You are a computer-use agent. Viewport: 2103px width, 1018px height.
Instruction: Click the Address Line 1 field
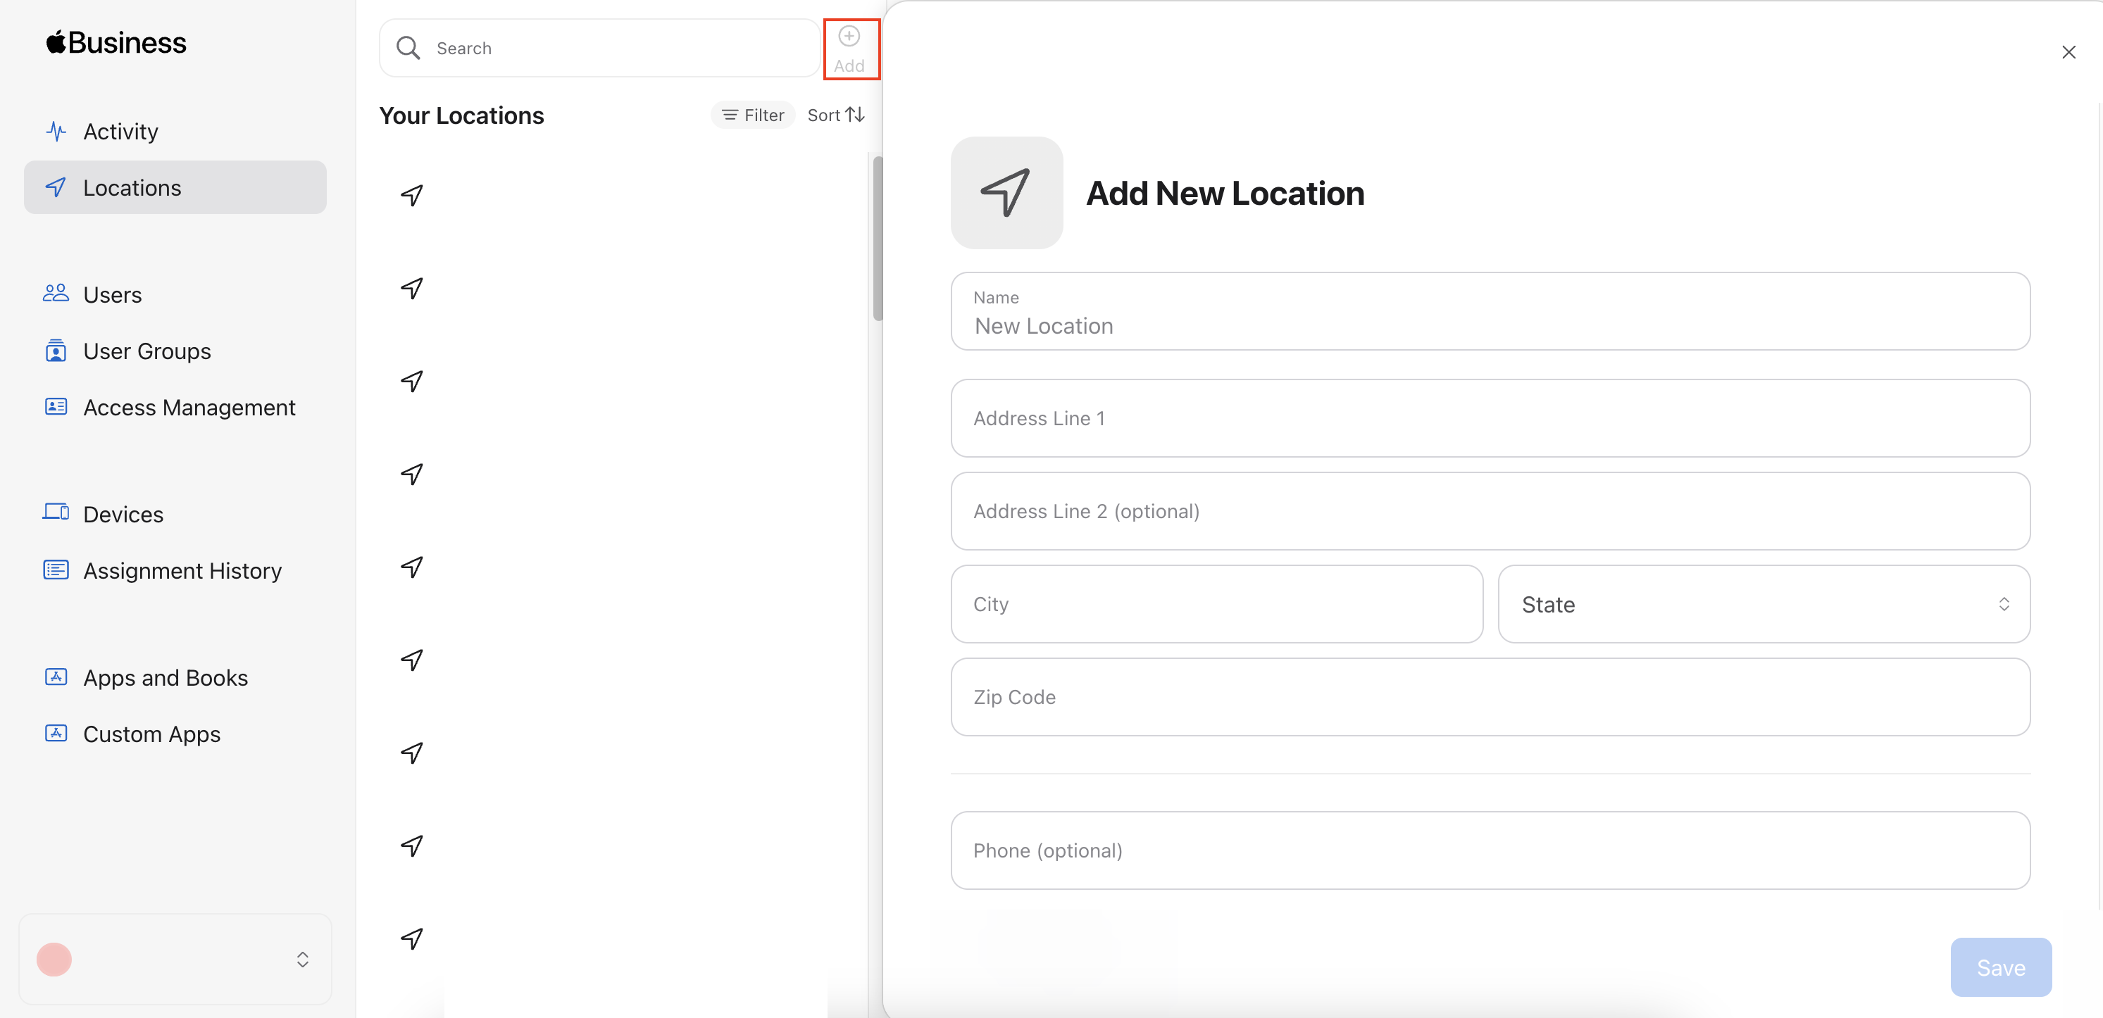1490,418
